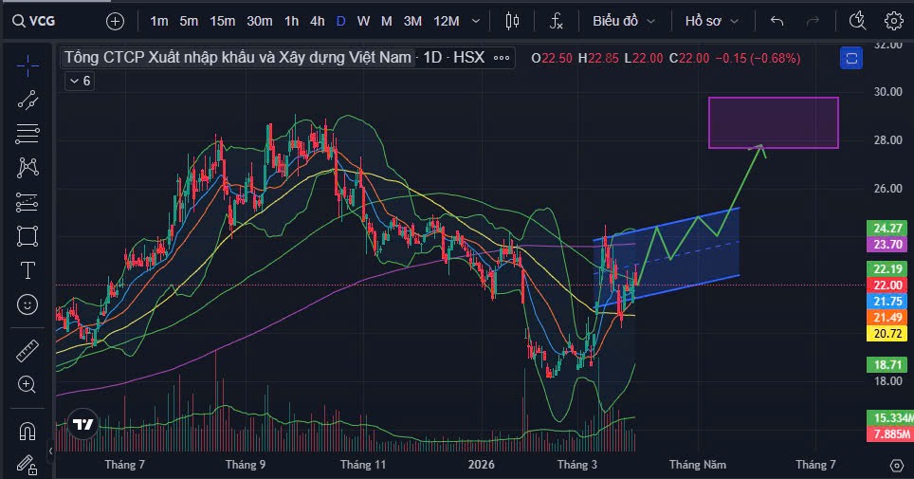Screen dimensions: 914x479
Task: Select the weekly W interval
Action: click(363, 21)
